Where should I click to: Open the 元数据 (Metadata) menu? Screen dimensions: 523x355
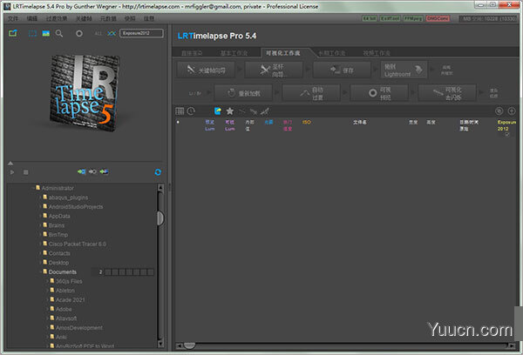(x=108, y=18)
